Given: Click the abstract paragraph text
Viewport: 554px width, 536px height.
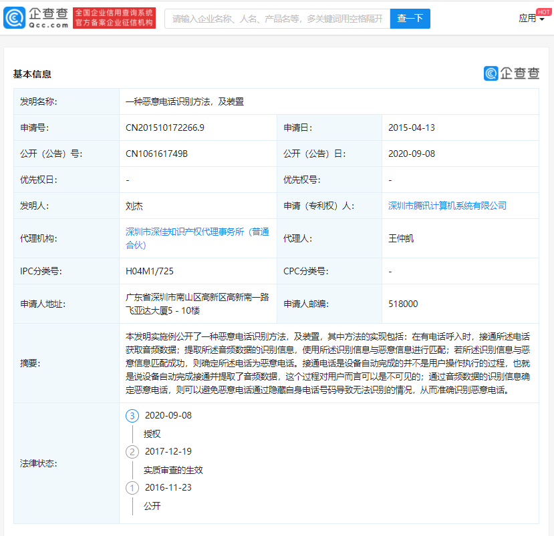Looking at the screenshot, I should click(327, 363).
